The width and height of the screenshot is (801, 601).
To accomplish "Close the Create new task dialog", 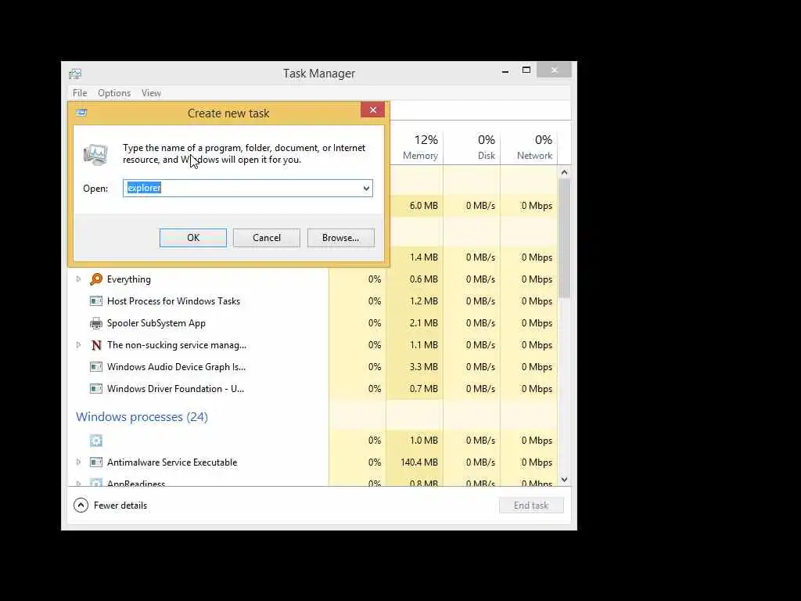I will tap(373, 110).
